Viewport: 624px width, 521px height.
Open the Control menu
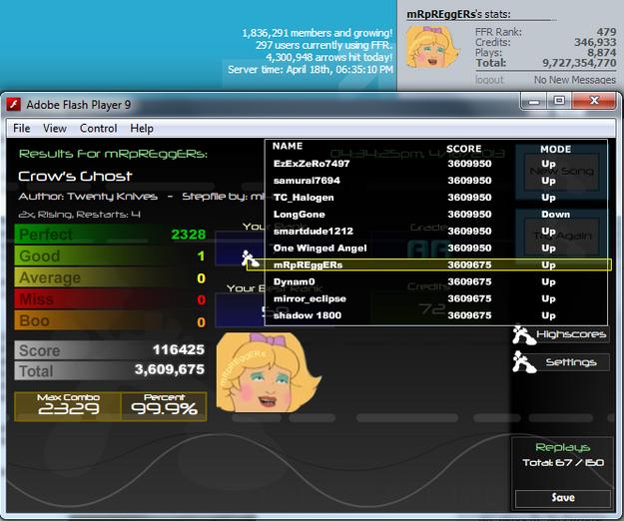[x=98, y=129]
